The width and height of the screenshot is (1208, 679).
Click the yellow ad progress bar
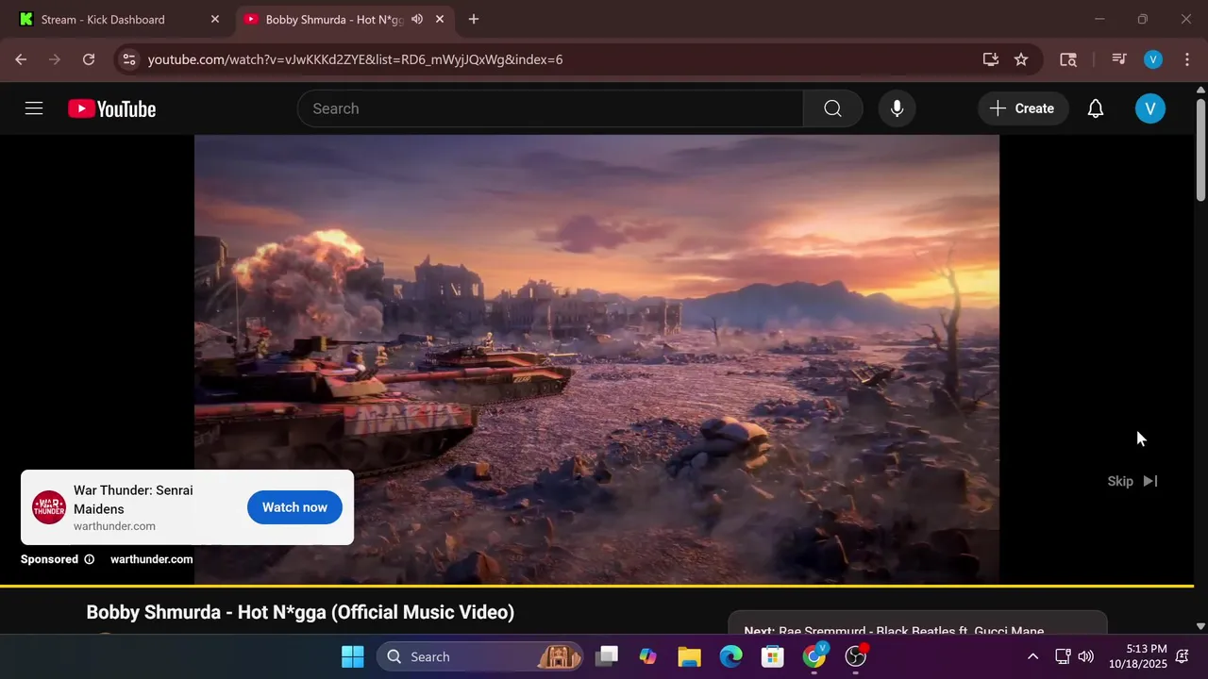coord(596,586)
